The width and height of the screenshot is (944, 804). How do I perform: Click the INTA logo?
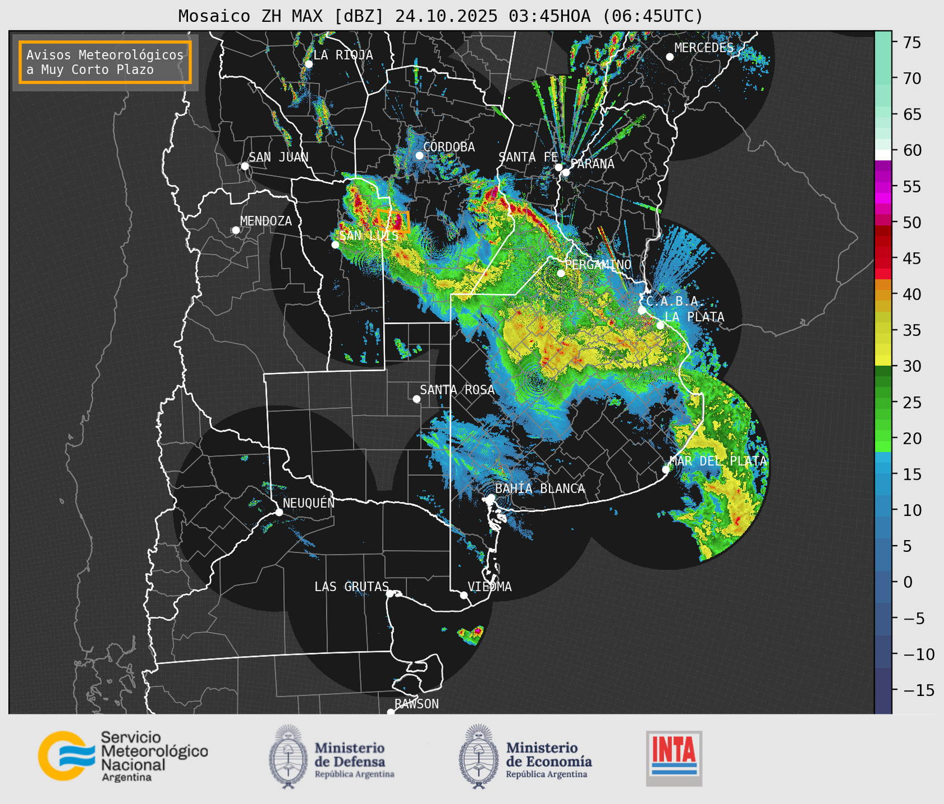tap(674, 758)
